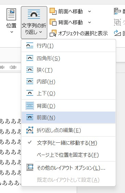Choose 折り返し点の編集(E)
Screen dimensions: 125x193
click(x=68, y=130)
